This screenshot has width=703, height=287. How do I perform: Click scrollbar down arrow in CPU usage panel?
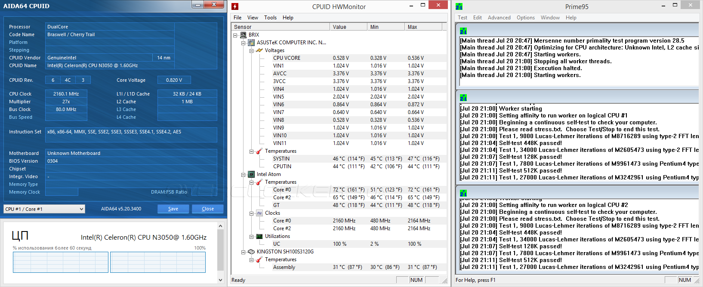pos(220,280)
